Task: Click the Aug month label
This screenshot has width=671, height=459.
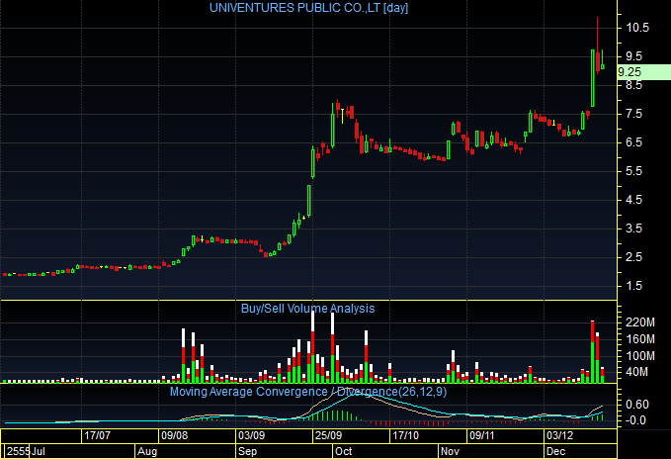Action: coord(147,451)
